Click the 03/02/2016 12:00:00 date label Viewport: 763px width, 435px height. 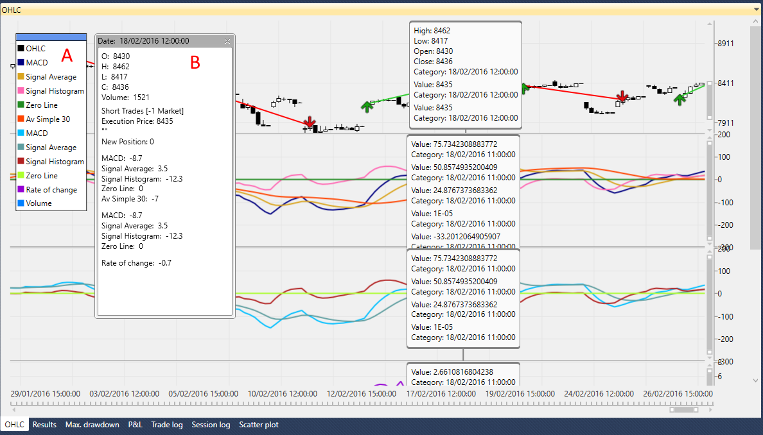124,394
